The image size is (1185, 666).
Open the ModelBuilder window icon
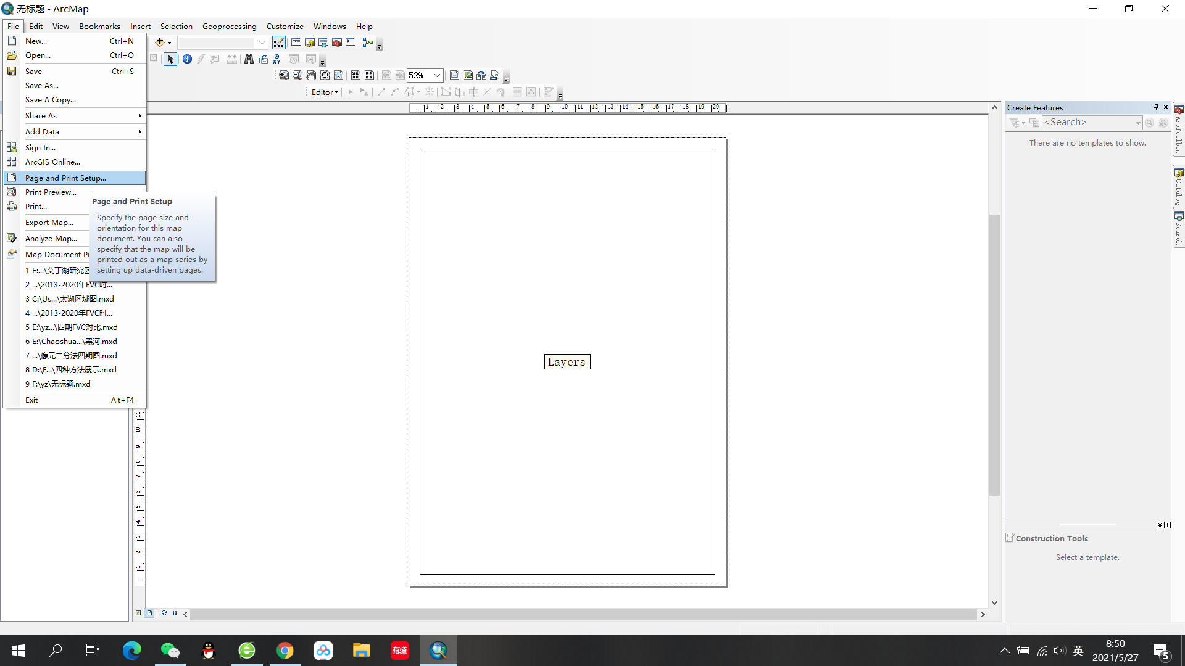tap(368, 43)
